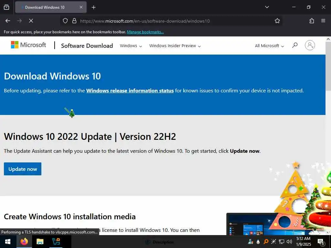
Task: Click the 'Windows 10 2022 Update | Version 22H2' heading
Action: 90,137
